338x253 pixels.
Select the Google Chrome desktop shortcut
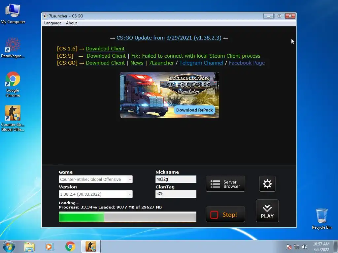[x=13, y=84]
